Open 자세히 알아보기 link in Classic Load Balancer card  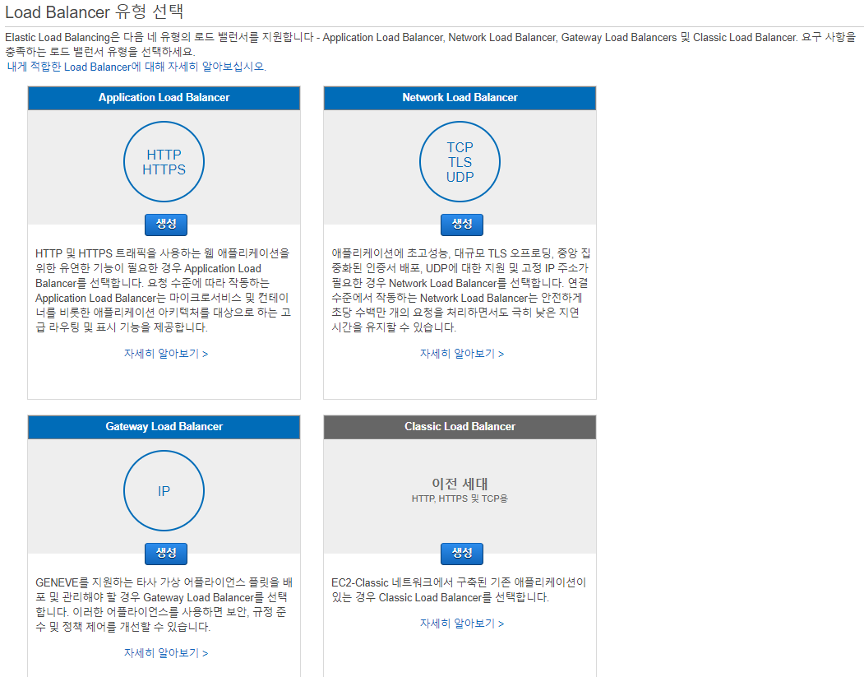pyautogui.click(x=462, y=624)
